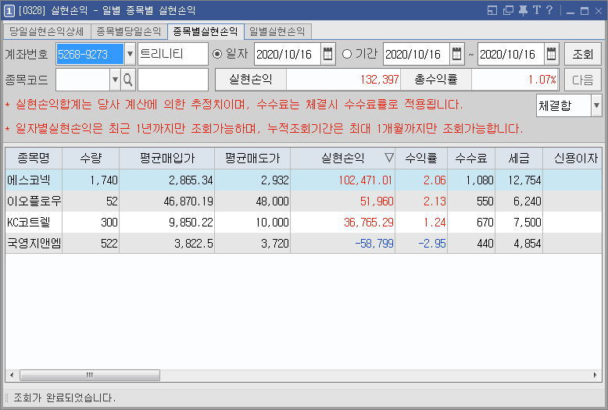
Task: Click the stock code search magnifier icon
Action: click(127, 80)
